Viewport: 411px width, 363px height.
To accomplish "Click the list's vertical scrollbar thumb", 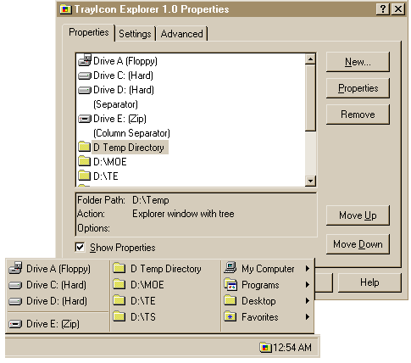I will (x=310, y=98).
